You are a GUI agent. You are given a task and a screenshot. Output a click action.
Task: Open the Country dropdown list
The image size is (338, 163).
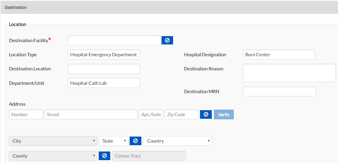coord(178,141)
